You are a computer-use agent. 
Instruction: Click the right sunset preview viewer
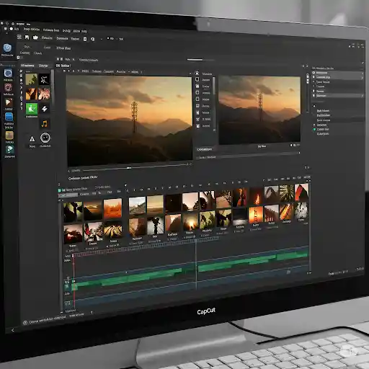259,110
